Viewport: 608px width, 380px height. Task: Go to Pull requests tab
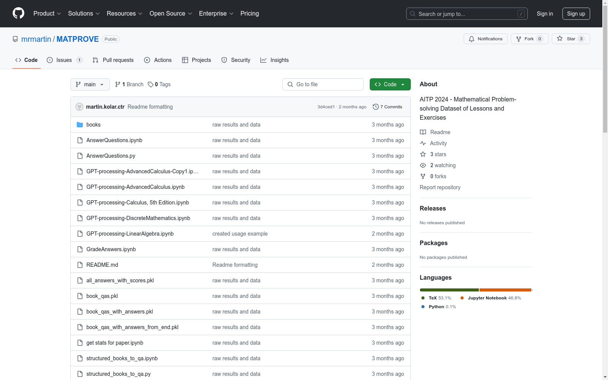coord(113,60)
